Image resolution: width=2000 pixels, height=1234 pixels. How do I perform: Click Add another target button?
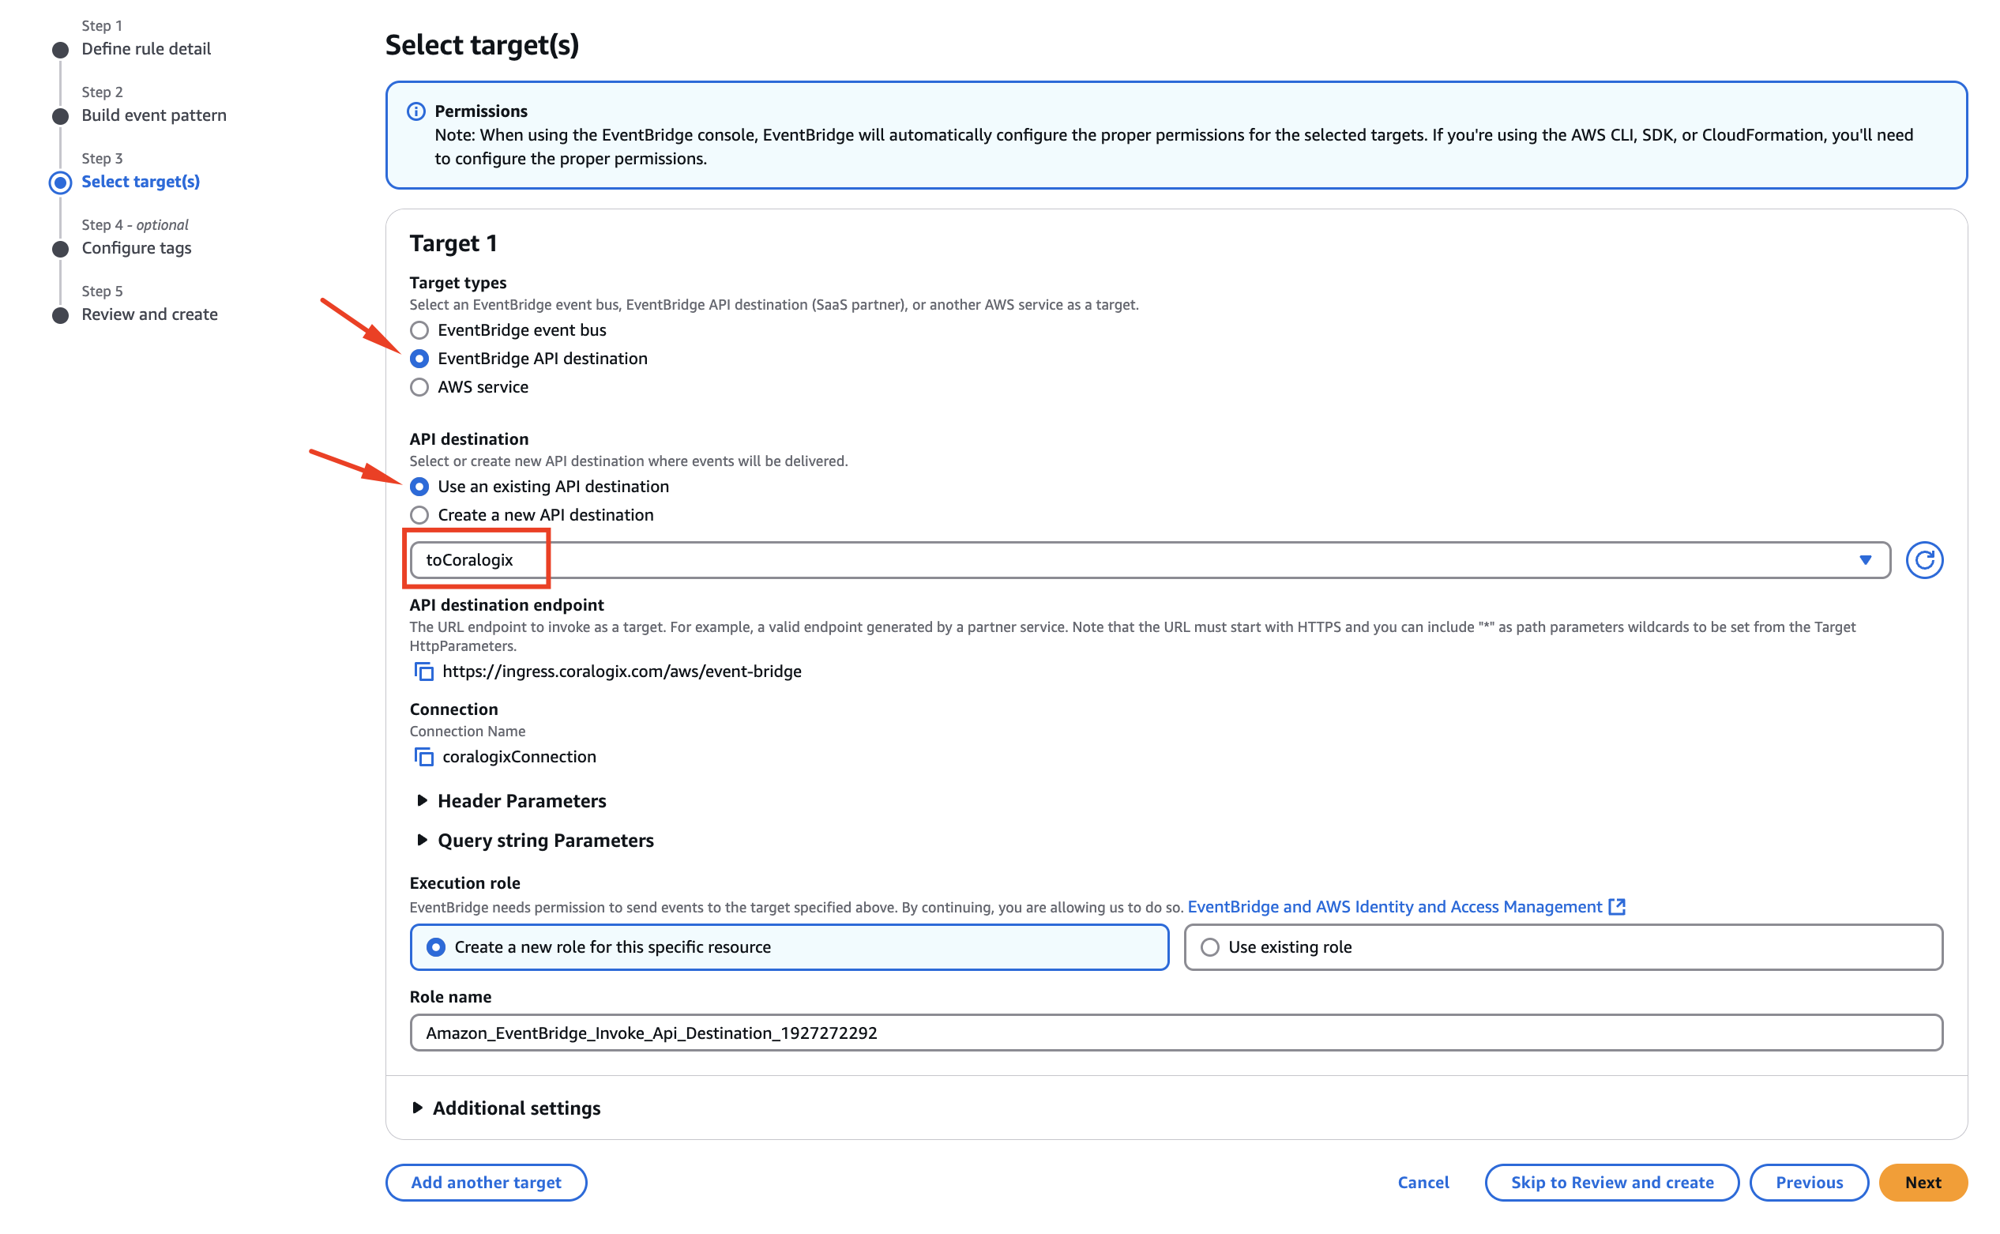click(486, 1182)
